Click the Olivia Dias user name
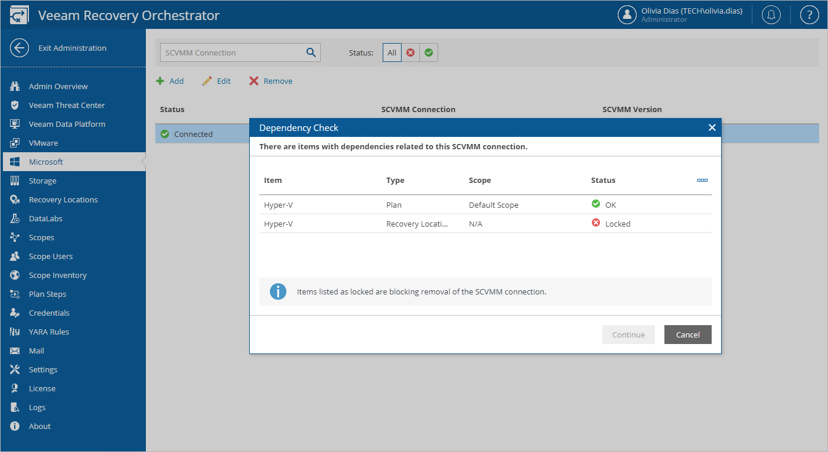The width and height of the screenshot is (828, 452). [x=692, y=11]
